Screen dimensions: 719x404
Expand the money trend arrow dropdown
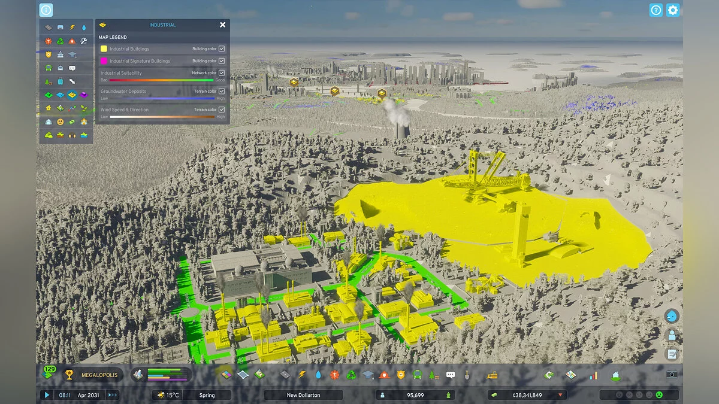click(560, 395)
